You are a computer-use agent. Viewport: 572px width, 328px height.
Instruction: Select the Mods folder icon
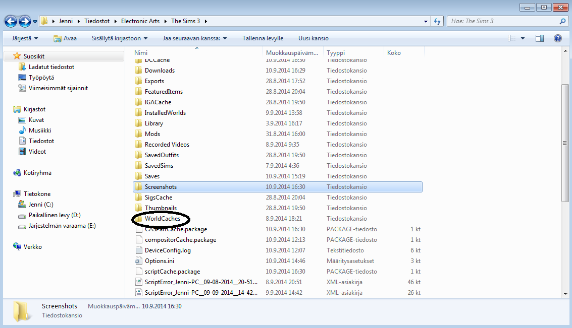(x=138, y=133)
